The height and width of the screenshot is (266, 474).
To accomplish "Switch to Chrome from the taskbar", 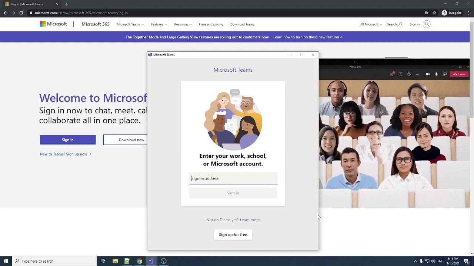I will coord(139,261).
